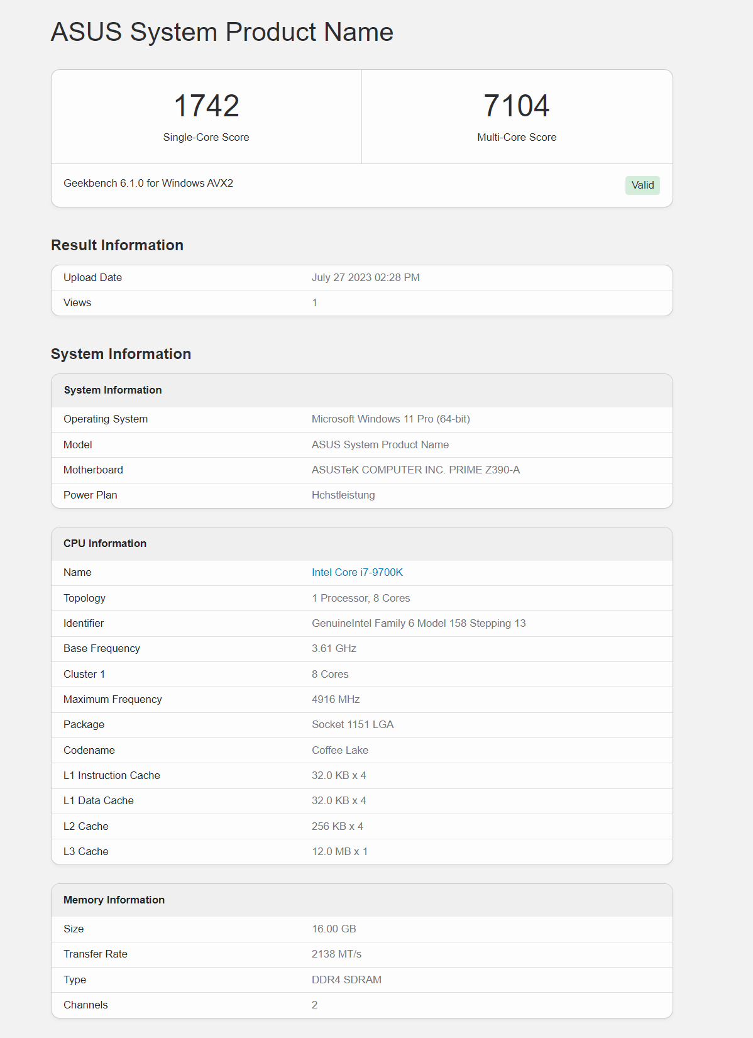
Task: Select the DDR4 SDRAM memory type value
Action: pyautogui.click(x=346, y=980)
